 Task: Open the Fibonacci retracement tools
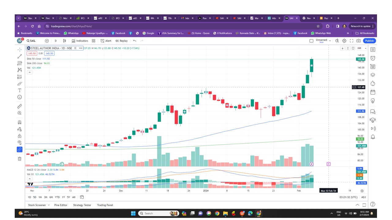click(x=20, y=63)
